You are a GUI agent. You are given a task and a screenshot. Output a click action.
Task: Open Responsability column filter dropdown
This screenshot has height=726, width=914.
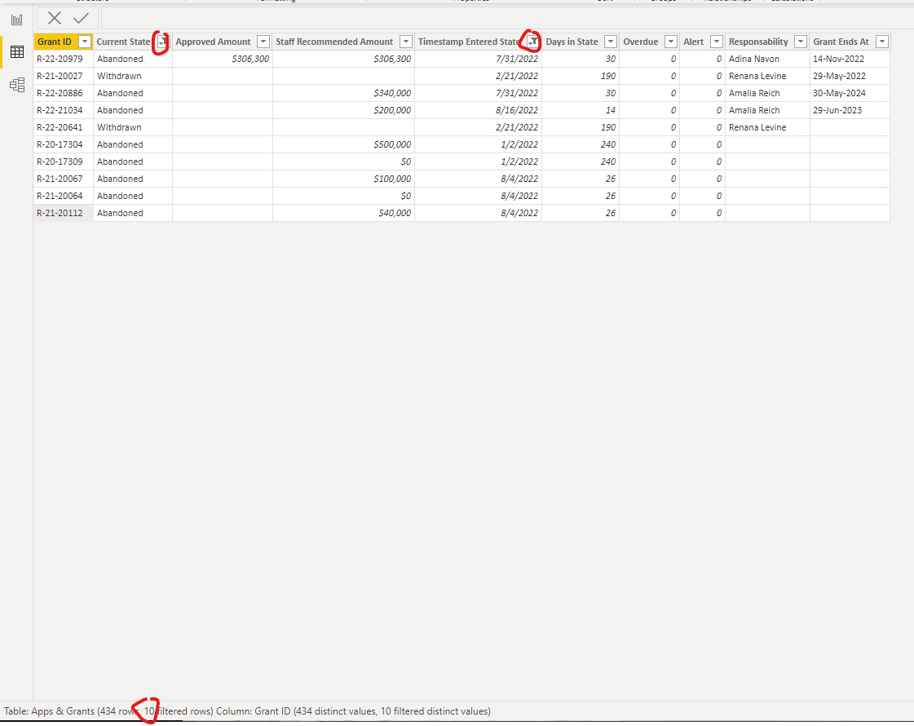[801, 42]
